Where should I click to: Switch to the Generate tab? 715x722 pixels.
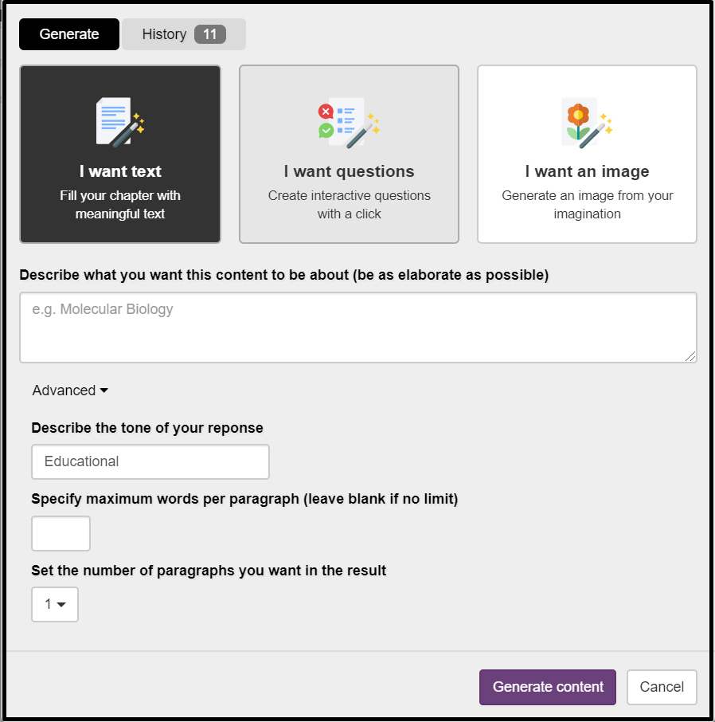(x=69, y=34)
